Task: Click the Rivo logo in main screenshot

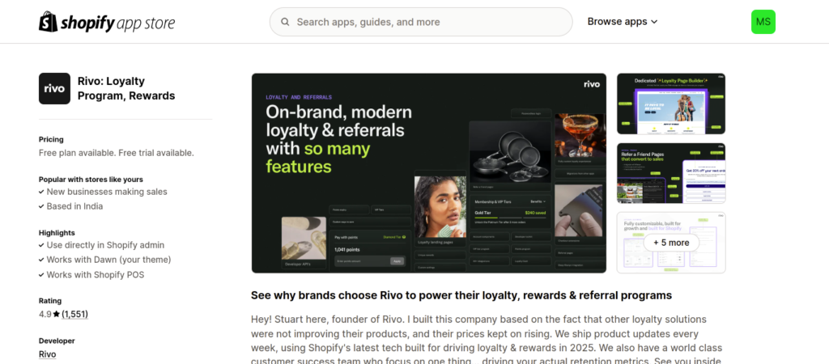Action: 592,83
